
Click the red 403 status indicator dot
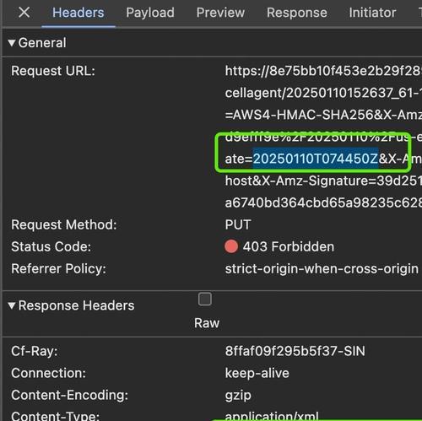[231, 246]
